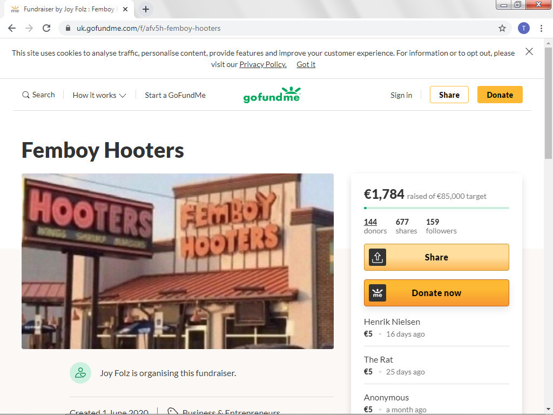Click the organiser icon beside Joy Folz
The width and height of the screenshot is (553, 415).
(x=80, y=373)
